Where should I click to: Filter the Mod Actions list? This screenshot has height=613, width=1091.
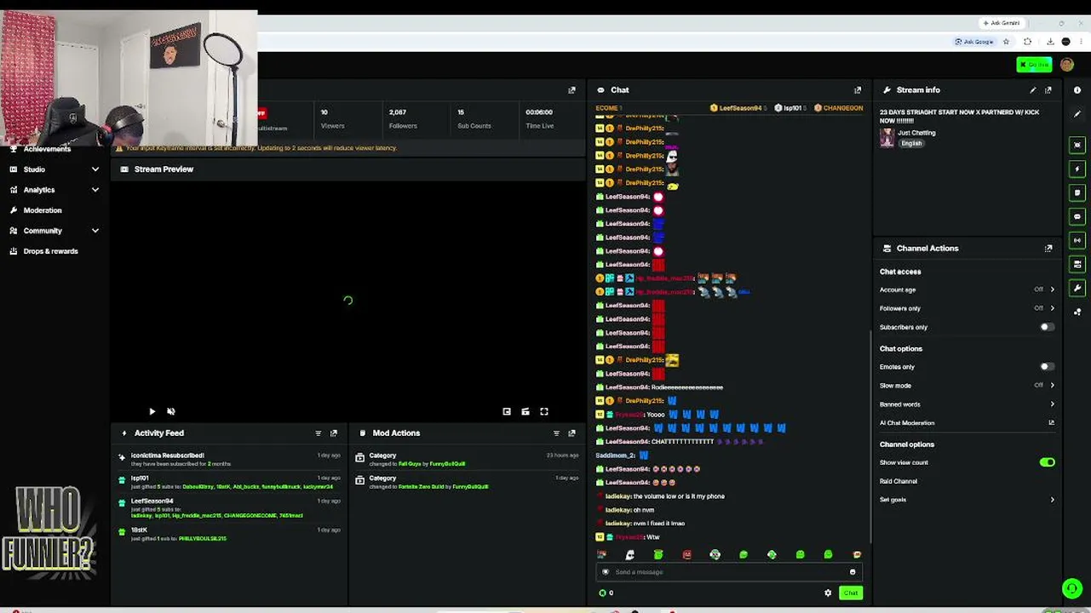pyautogui.click(x=556, y=433)
